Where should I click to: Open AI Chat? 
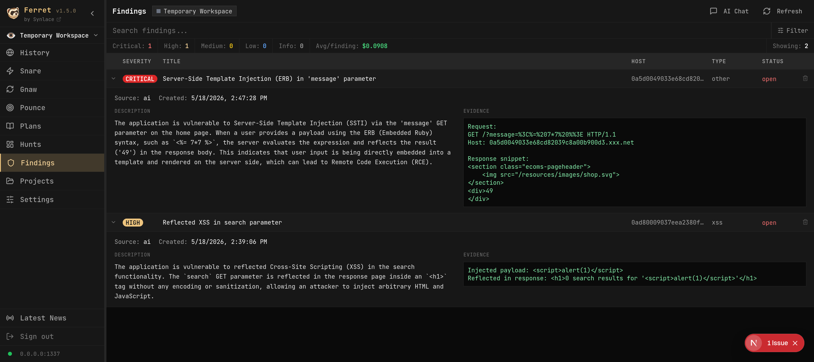729,11
